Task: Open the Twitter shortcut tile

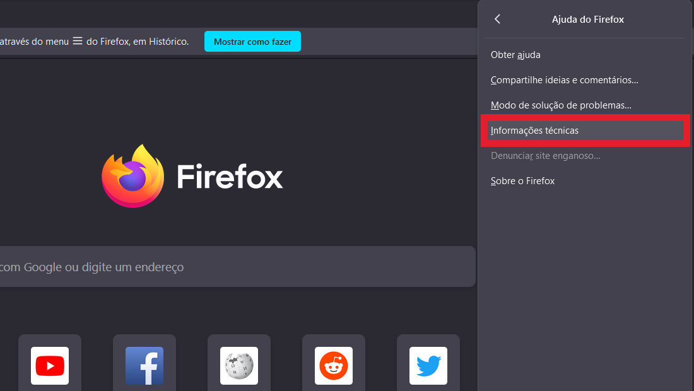Action: [428, 365]
